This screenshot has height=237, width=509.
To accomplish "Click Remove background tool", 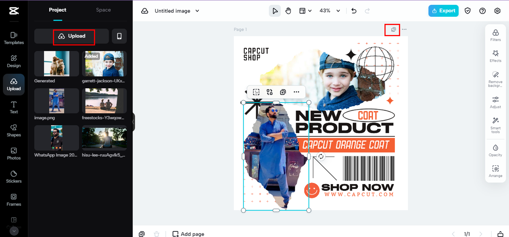I will 495,79.
